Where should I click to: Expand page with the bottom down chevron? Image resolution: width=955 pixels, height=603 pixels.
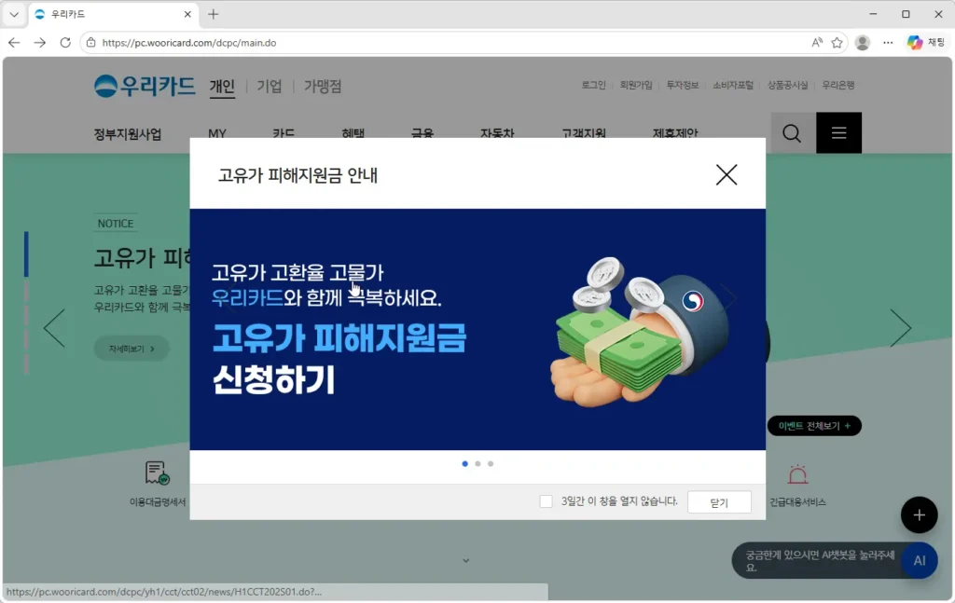(466, 560)
